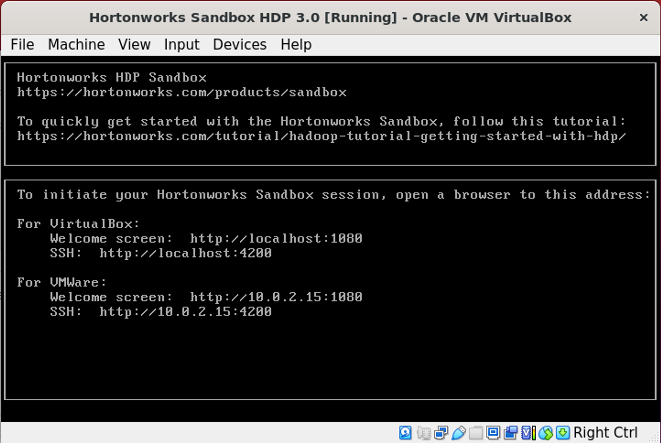Click the mouse integration status icon
The image size is (661, 443).
pyautogui.click(x=546, y=433)
